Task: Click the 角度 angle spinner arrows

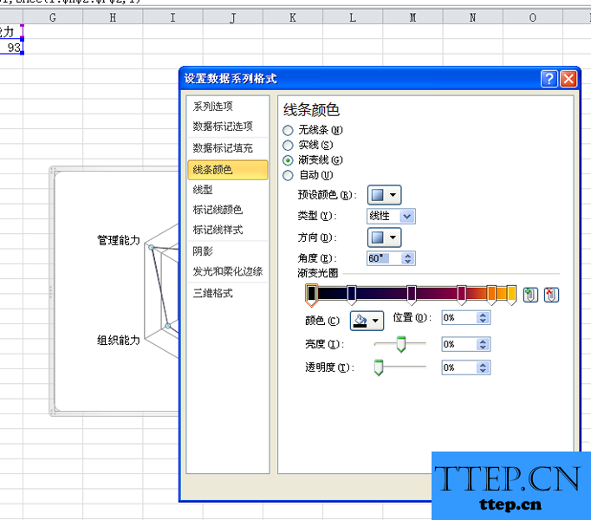Action: (x=408, y=258)
